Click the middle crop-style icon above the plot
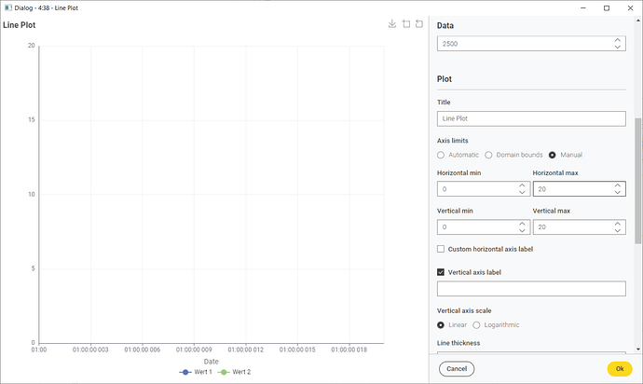 (x=406, y=23)
